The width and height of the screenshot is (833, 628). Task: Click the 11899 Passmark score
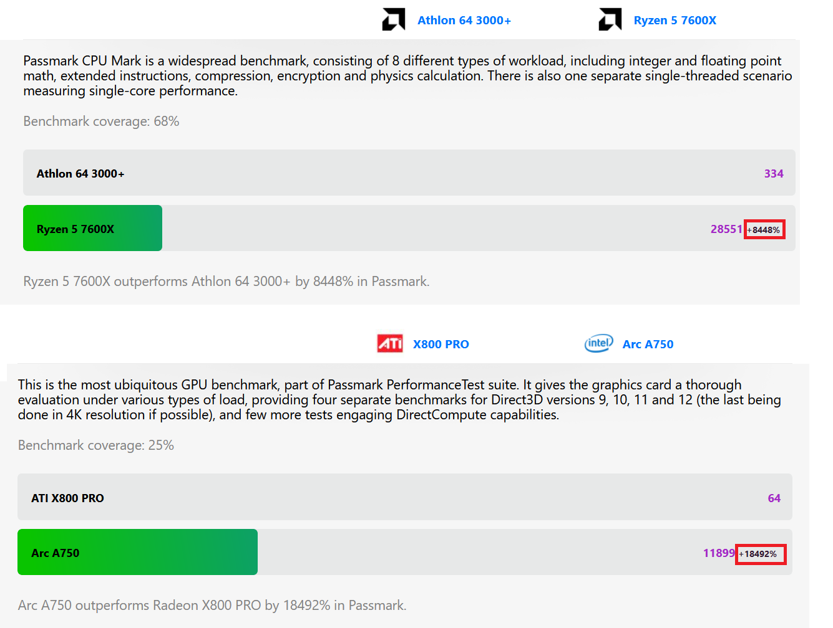719,553
